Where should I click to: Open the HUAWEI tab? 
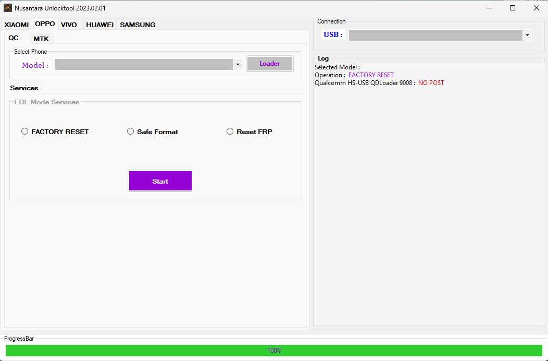(x=99, y=25)
